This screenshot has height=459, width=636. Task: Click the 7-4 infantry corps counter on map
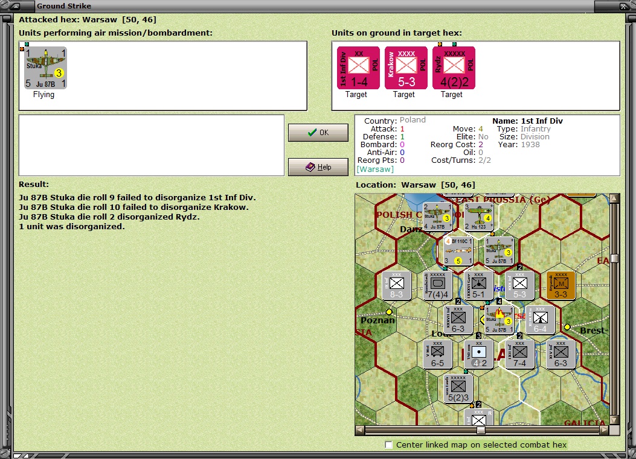tap(519, 354)
